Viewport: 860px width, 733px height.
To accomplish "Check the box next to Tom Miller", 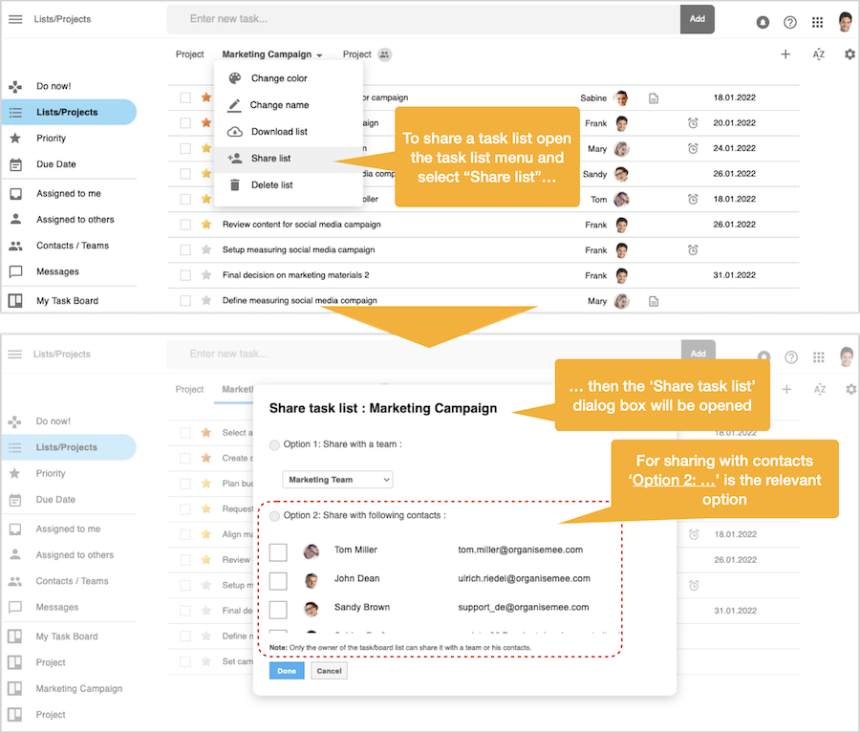I will (278, 552).
